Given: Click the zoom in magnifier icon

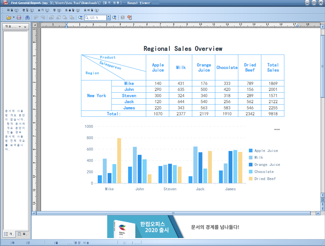Looking at the screenshot, I should (x=114, y=18).
